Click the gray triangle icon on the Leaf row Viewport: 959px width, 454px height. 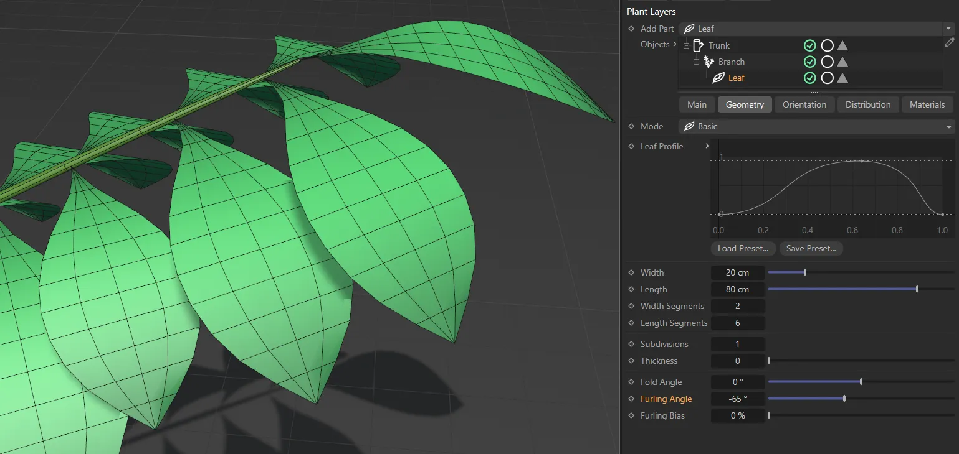[842, 78]
